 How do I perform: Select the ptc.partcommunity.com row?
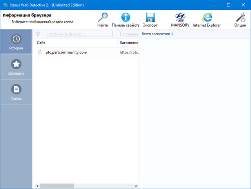(87, 52)
